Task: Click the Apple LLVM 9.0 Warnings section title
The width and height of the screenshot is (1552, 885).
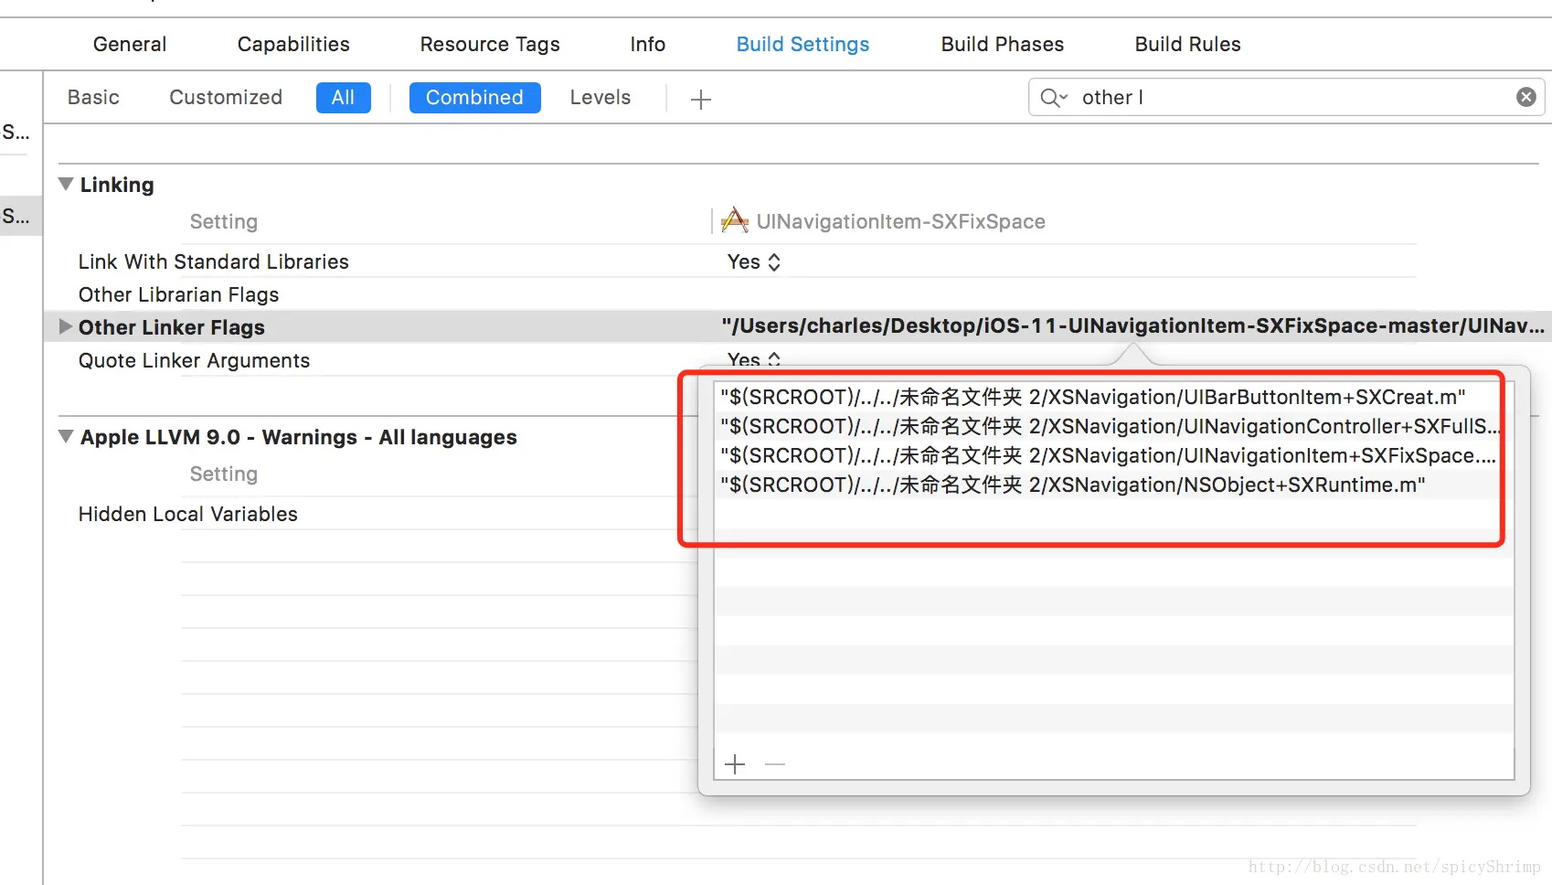Action: point(299,437)
